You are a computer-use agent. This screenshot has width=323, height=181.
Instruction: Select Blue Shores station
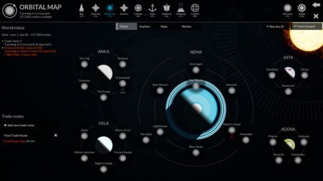tap(160, 90)
